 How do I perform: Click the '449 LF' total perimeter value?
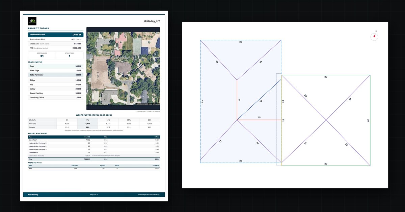pyautogui.click(x=78, y=75)
